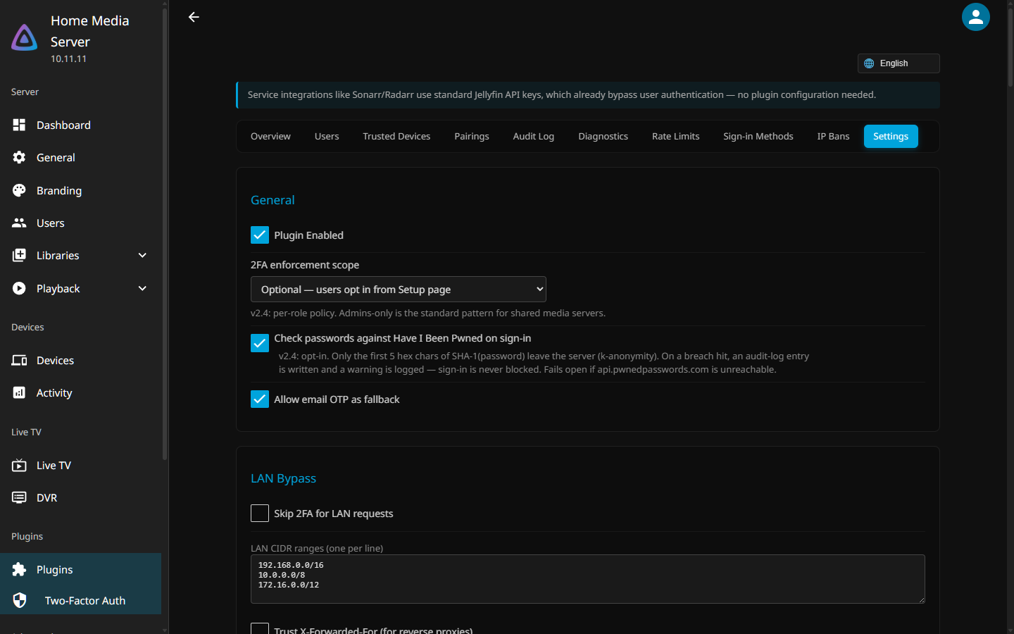Go back using the arrow icon

[x=194, y=17]
